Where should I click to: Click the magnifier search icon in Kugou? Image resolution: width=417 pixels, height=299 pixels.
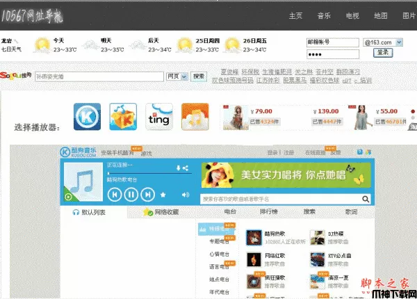click(366, 199)
